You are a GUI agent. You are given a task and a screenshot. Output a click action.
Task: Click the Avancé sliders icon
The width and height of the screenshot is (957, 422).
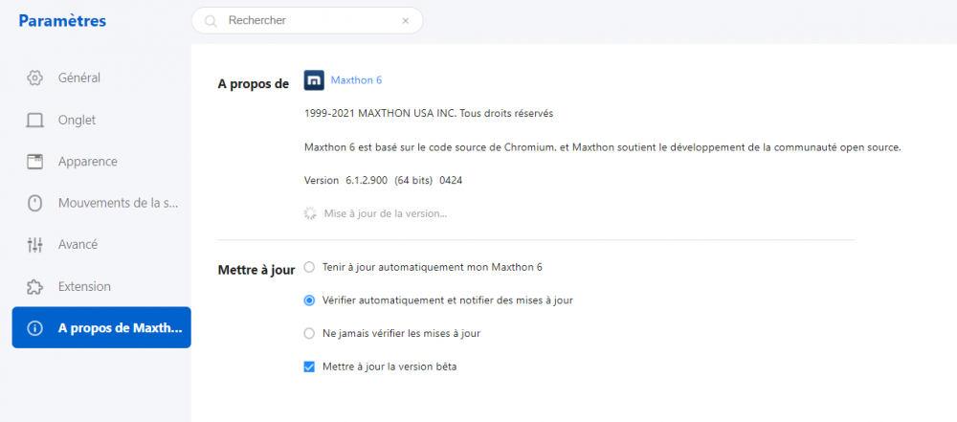point(35,245)
